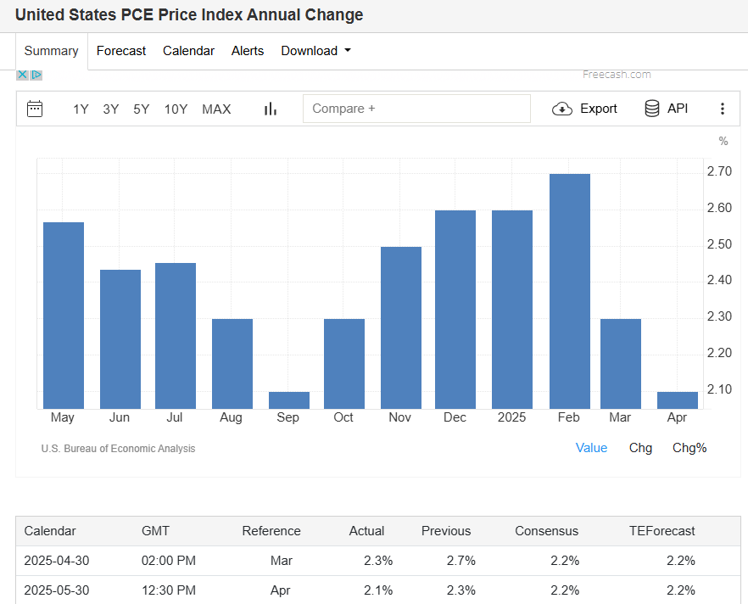Click the Apr reference cell in table
This screenshot has height=604, width=748.
point(281,590)
